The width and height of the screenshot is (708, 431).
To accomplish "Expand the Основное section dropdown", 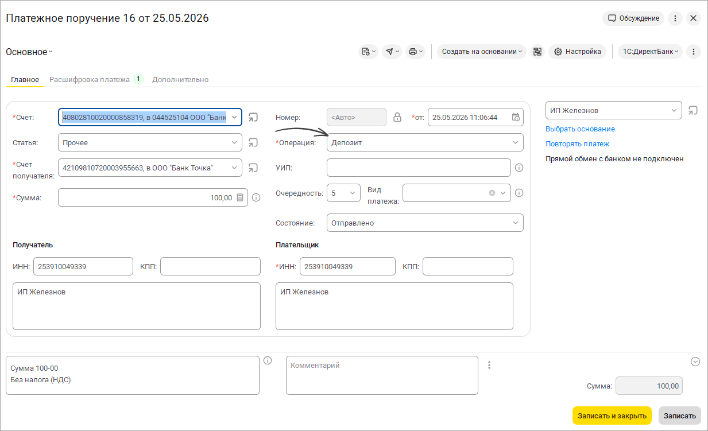I will pos(29,52).
